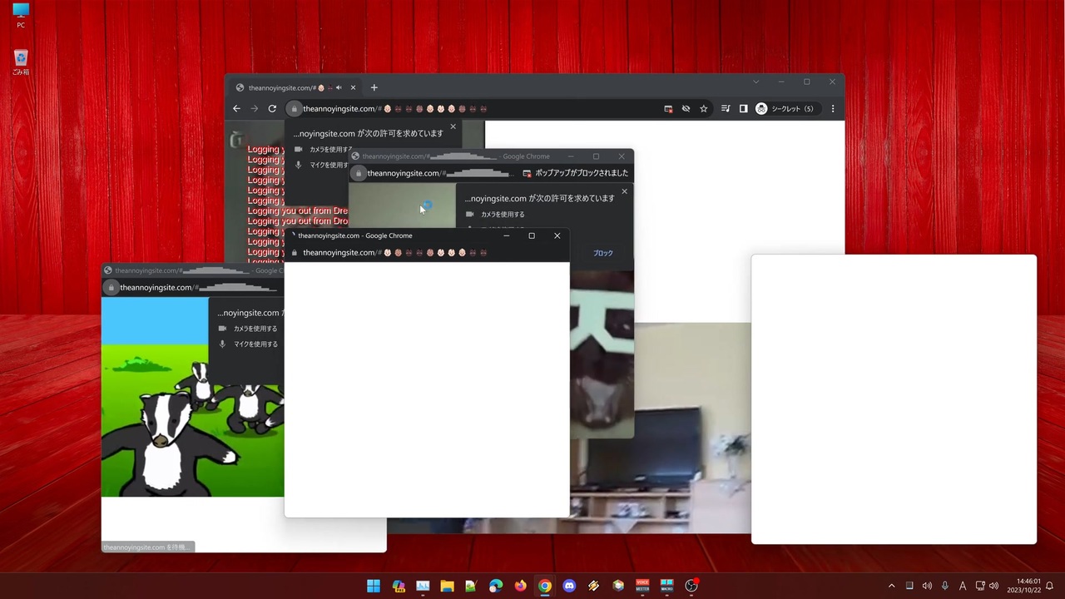Launch Firefox from the taskbar
Image resolution: width=1065 pixels, height=599 pixels.
520,586
